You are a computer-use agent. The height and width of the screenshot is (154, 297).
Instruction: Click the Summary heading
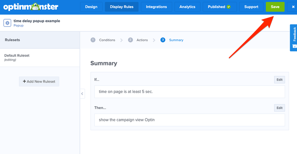pos(104,63)
